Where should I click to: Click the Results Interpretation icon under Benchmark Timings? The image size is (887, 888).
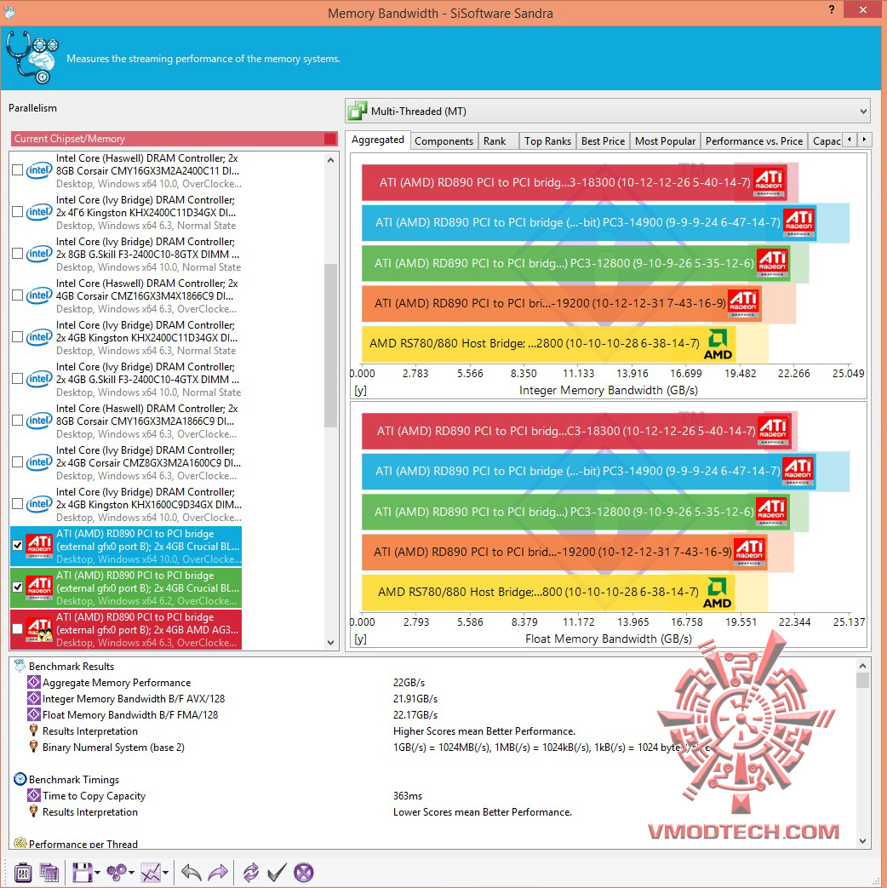33,811
